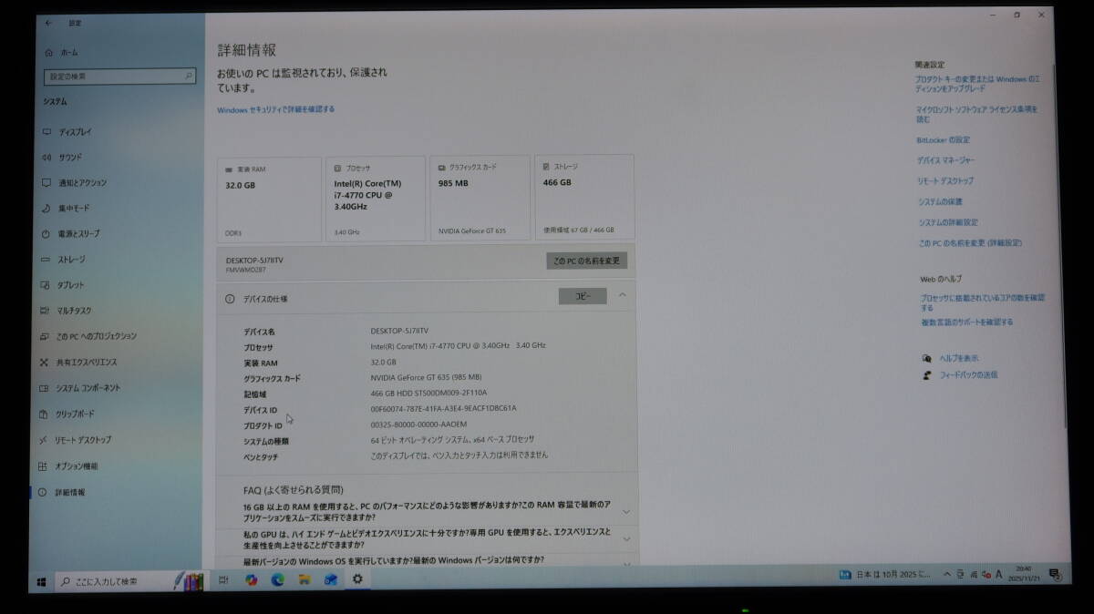This screenshot has height=614, width=1094.
Task: Select the プロダクト ID value 00325-80000-00000-AAOEM
Action: pyautogui.click(x=418, y=424)
